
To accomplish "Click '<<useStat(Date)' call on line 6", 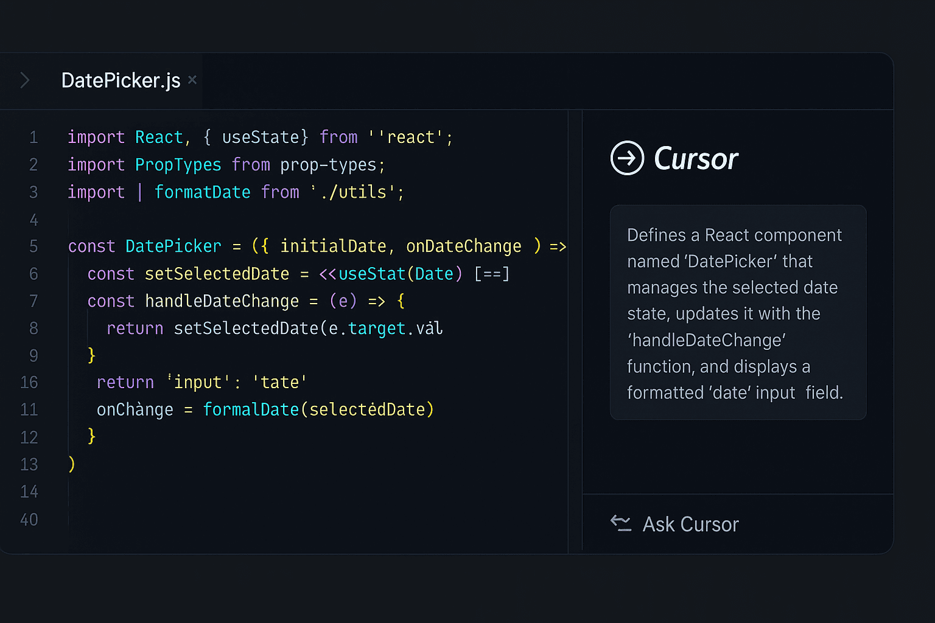I will (391, 274).
